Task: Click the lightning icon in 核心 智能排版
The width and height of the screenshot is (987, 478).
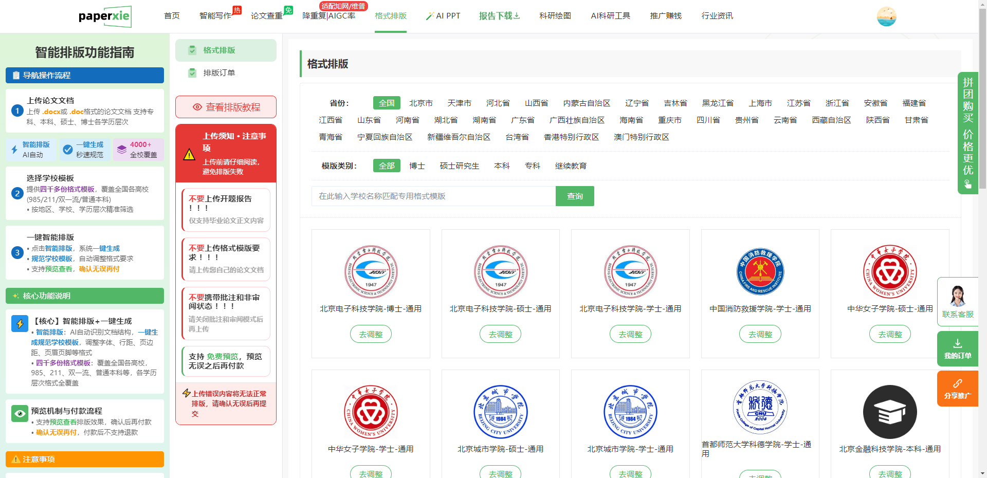Action: pyautogui.click(x=20, y=324)
